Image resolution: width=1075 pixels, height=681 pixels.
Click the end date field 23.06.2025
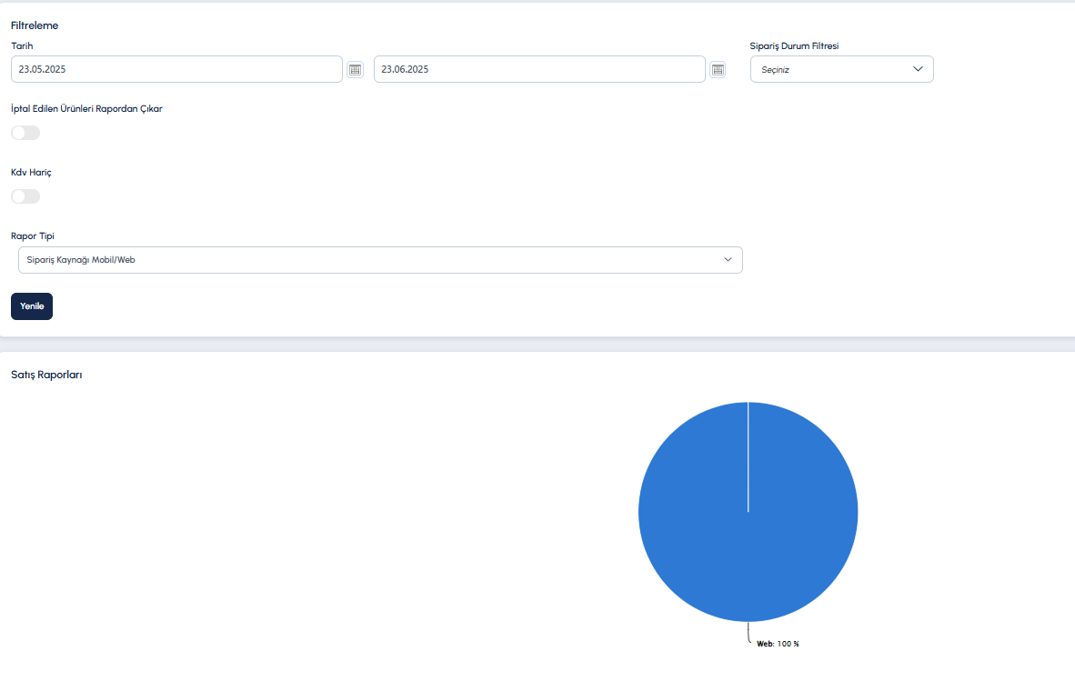(539, 69)
